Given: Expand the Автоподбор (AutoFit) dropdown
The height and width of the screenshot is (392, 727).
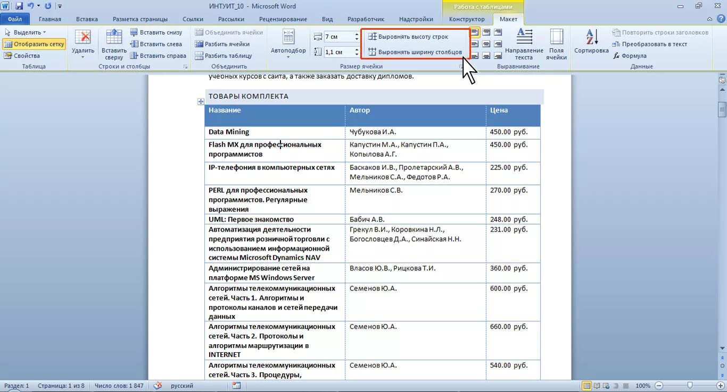Looking at the screenshot, I should 288,45.
